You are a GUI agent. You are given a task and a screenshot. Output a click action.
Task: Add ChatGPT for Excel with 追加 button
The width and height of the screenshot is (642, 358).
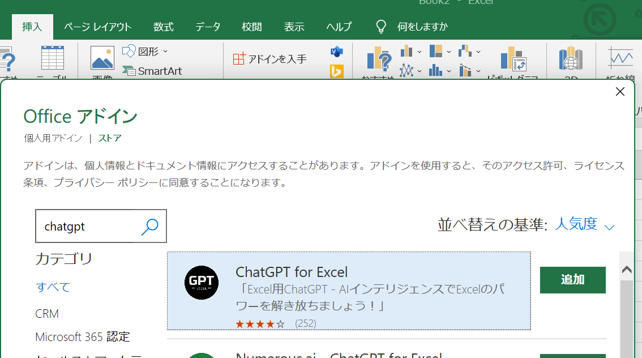click(572, 280)
